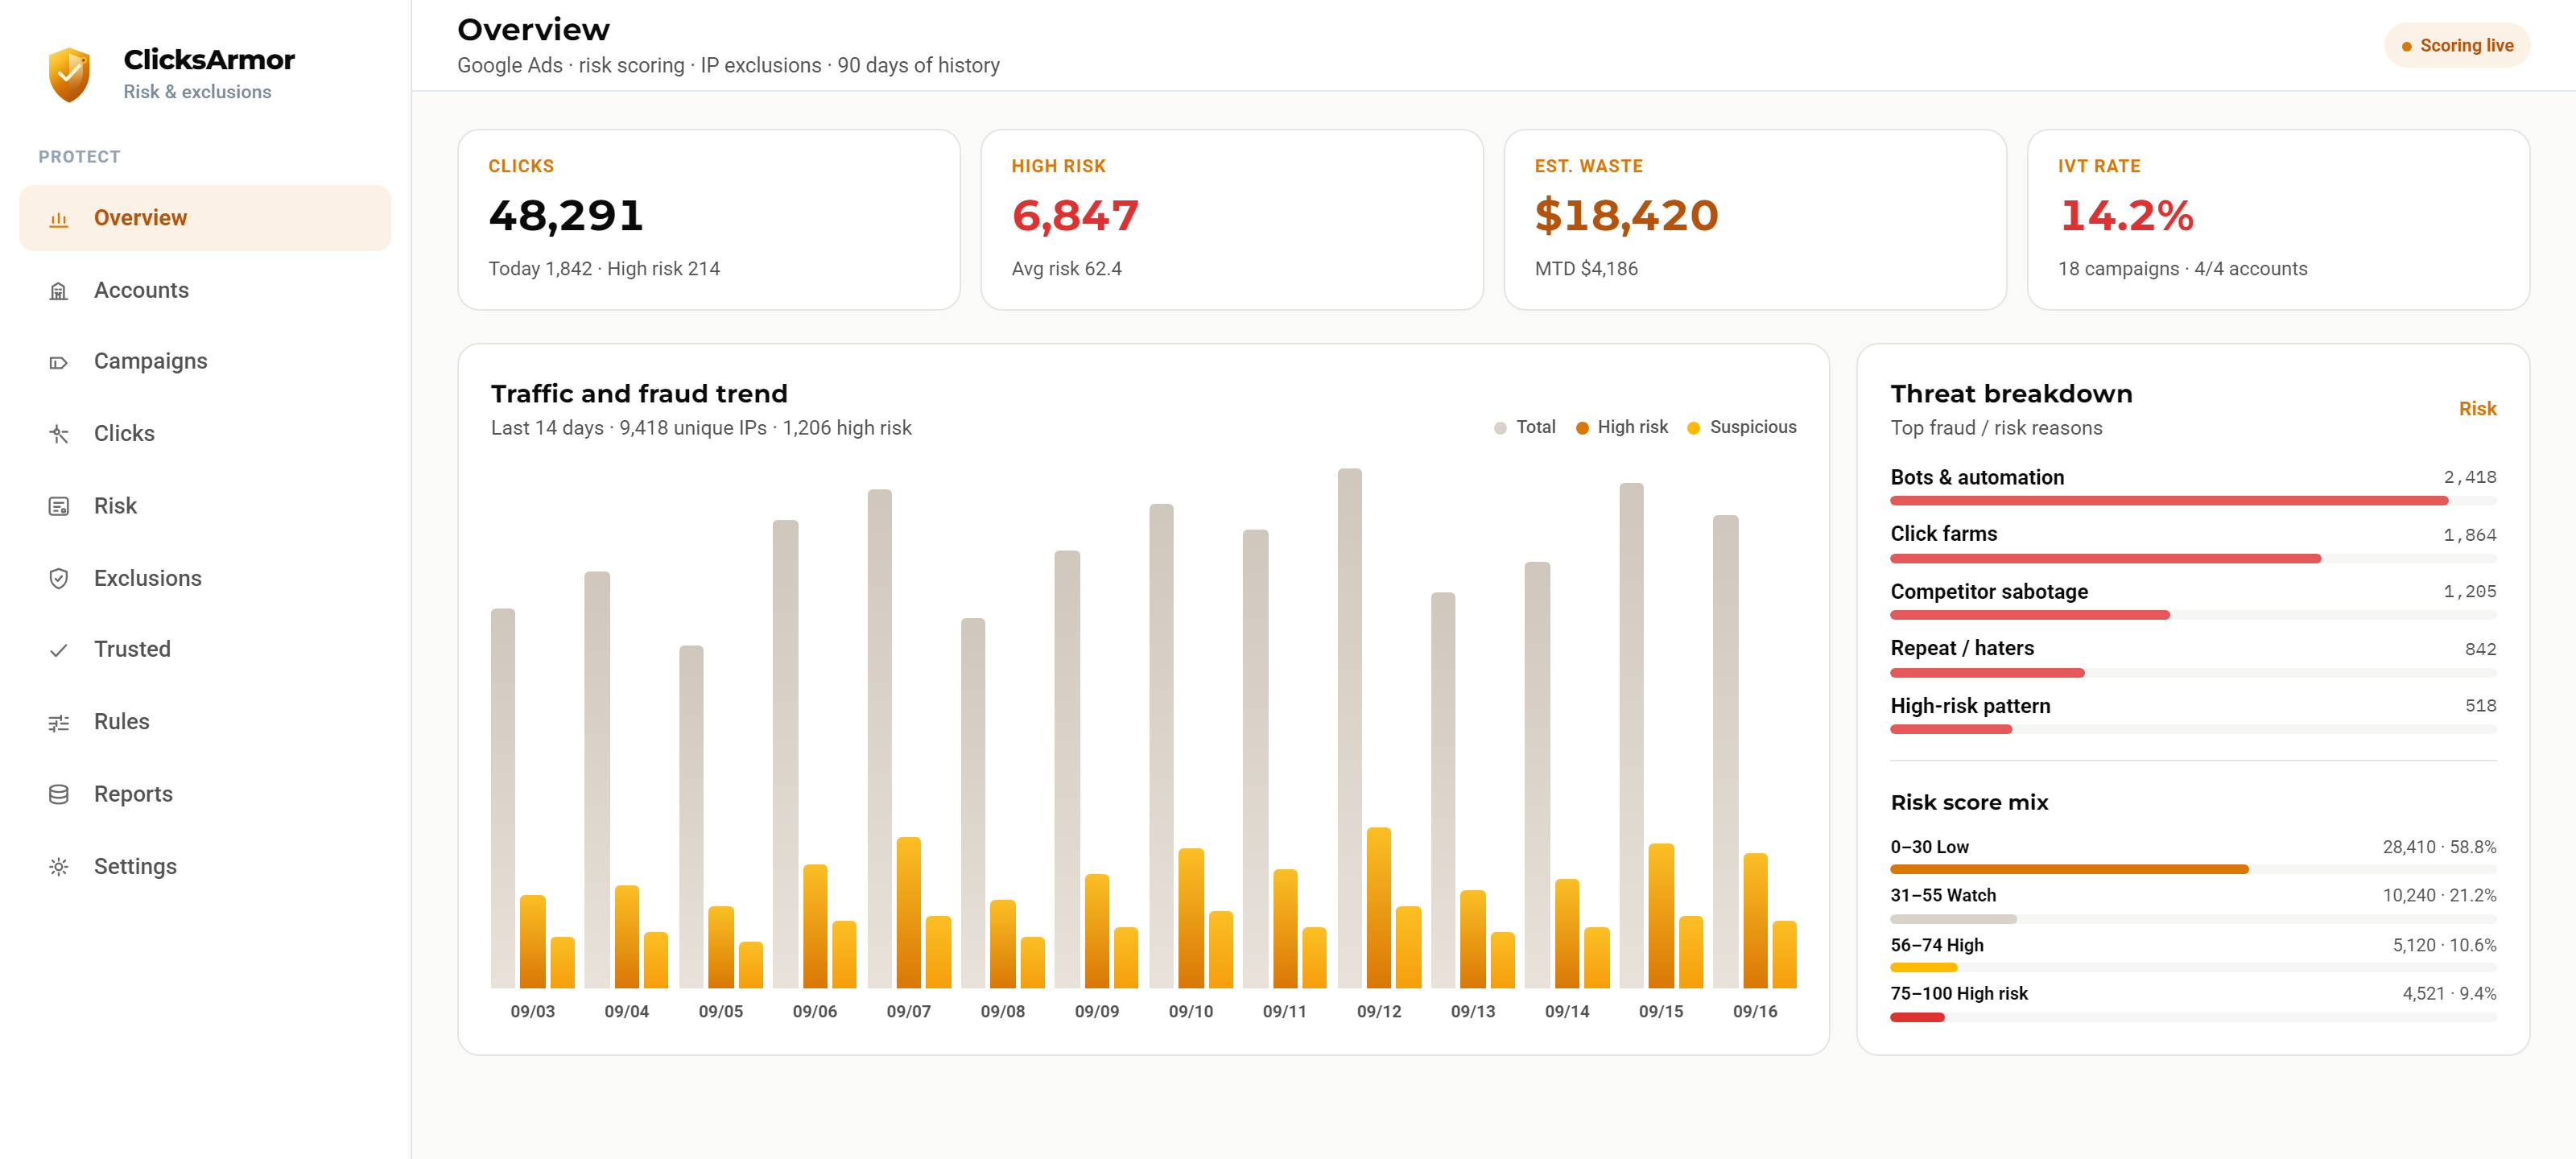2576x1159 pixels.
Task: Open the Accounts page
Action: 205,290
